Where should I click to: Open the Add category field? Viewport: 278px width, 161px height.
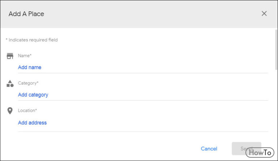(x=143, y=95)
